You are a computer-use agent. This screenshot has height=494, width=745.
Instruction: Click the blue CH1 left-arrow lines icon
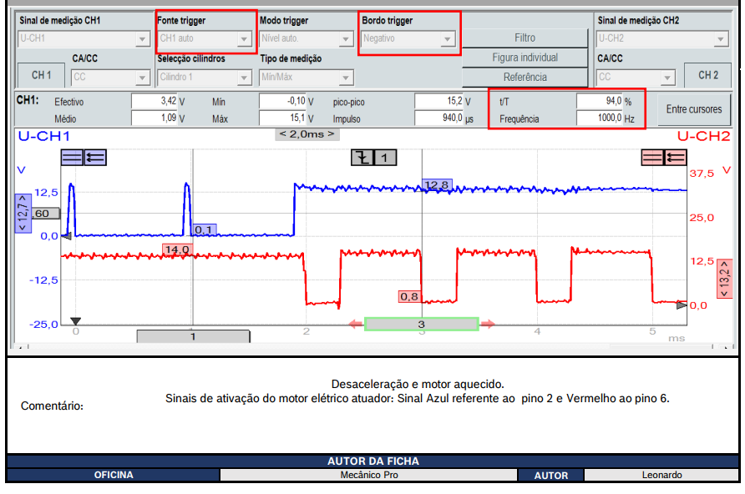tap(94, 156)
